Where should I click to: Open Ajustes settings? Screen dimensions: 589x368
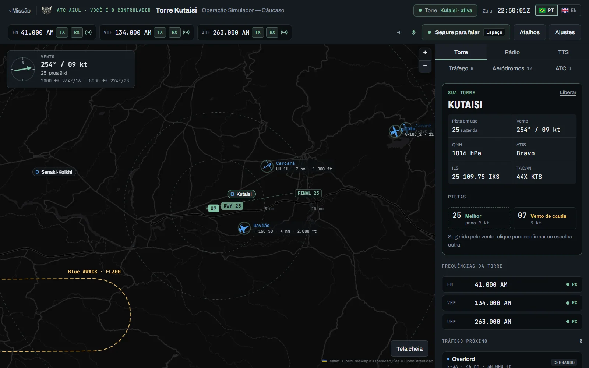(565, 32)
